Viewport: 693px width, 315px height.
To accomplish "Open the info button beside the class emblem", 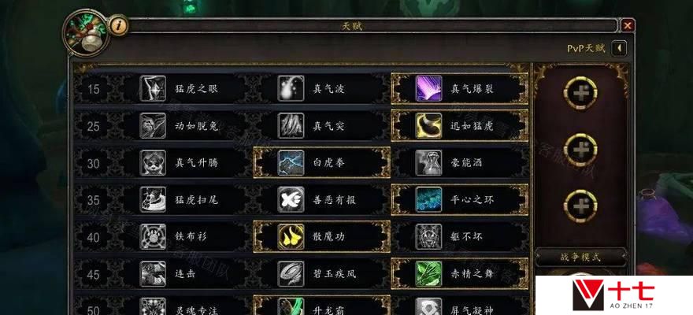I will tap(117, 26).
